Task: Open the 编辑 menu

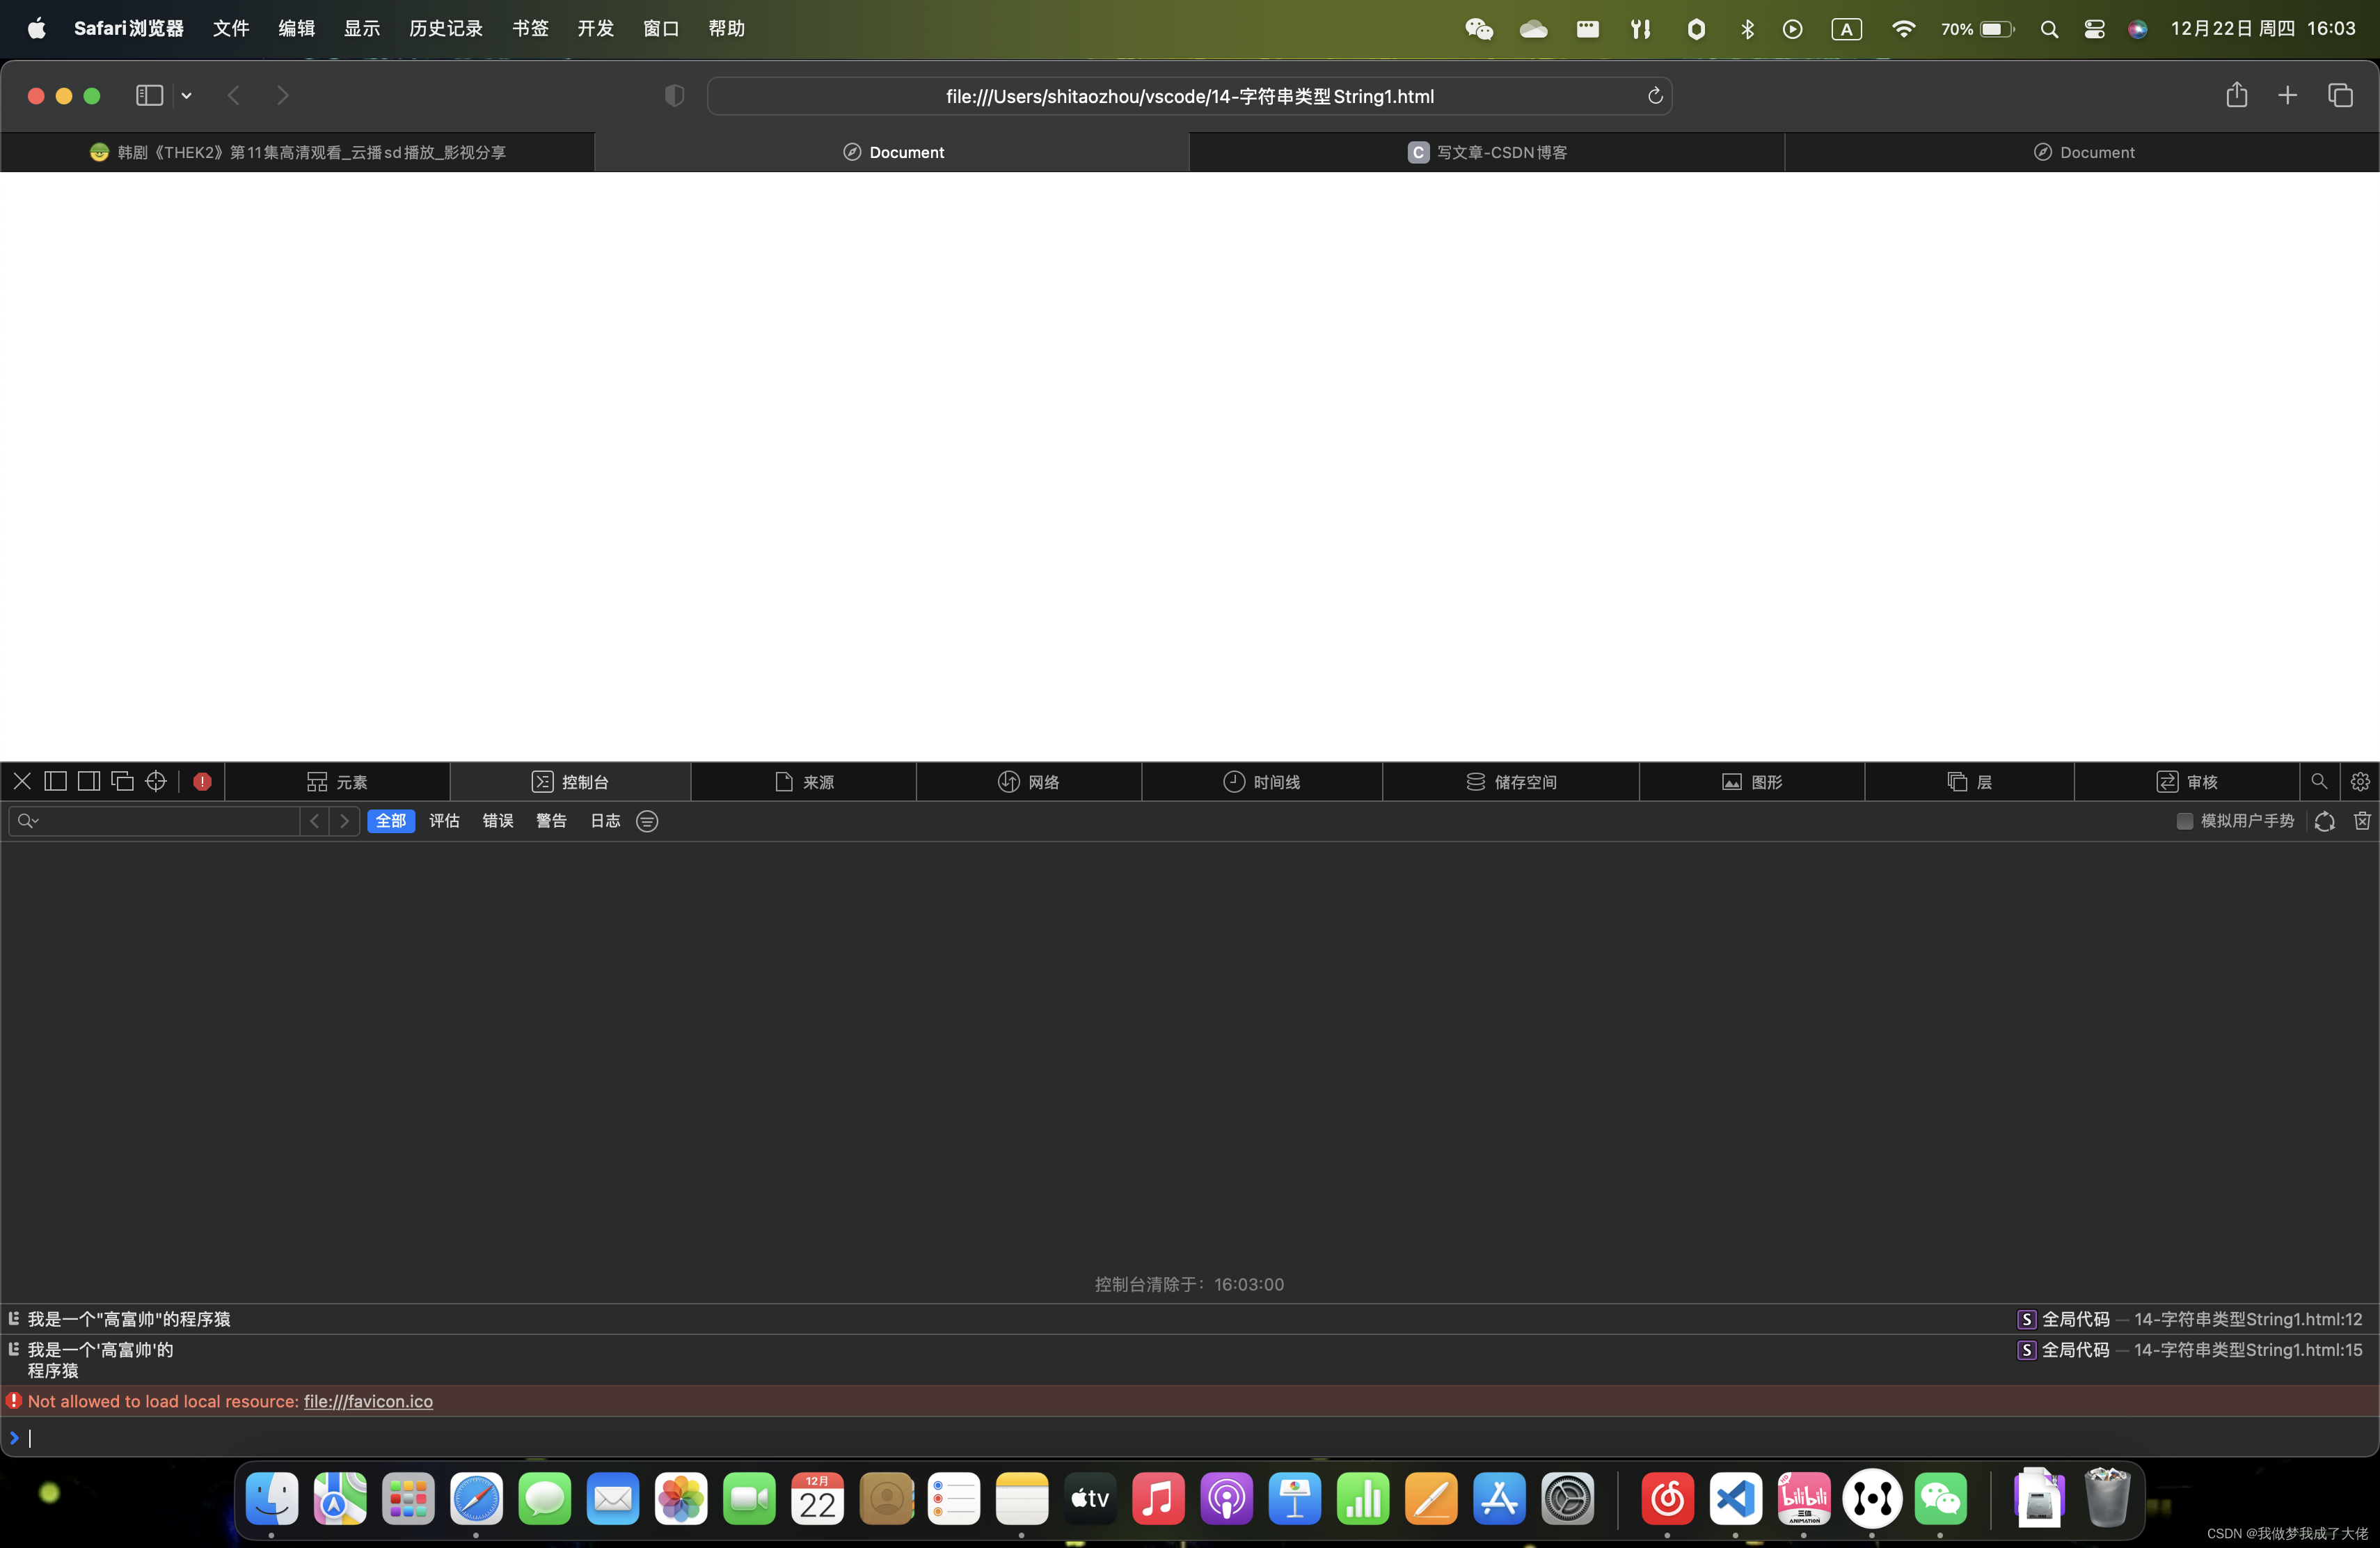Action: pyautogui.click(x=296, y=28)
